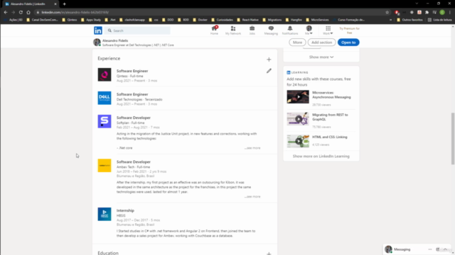The width and height of the screenshot is (455, 255).
Task: Click the Softplan company logo
Action: (x=105, y=121)
